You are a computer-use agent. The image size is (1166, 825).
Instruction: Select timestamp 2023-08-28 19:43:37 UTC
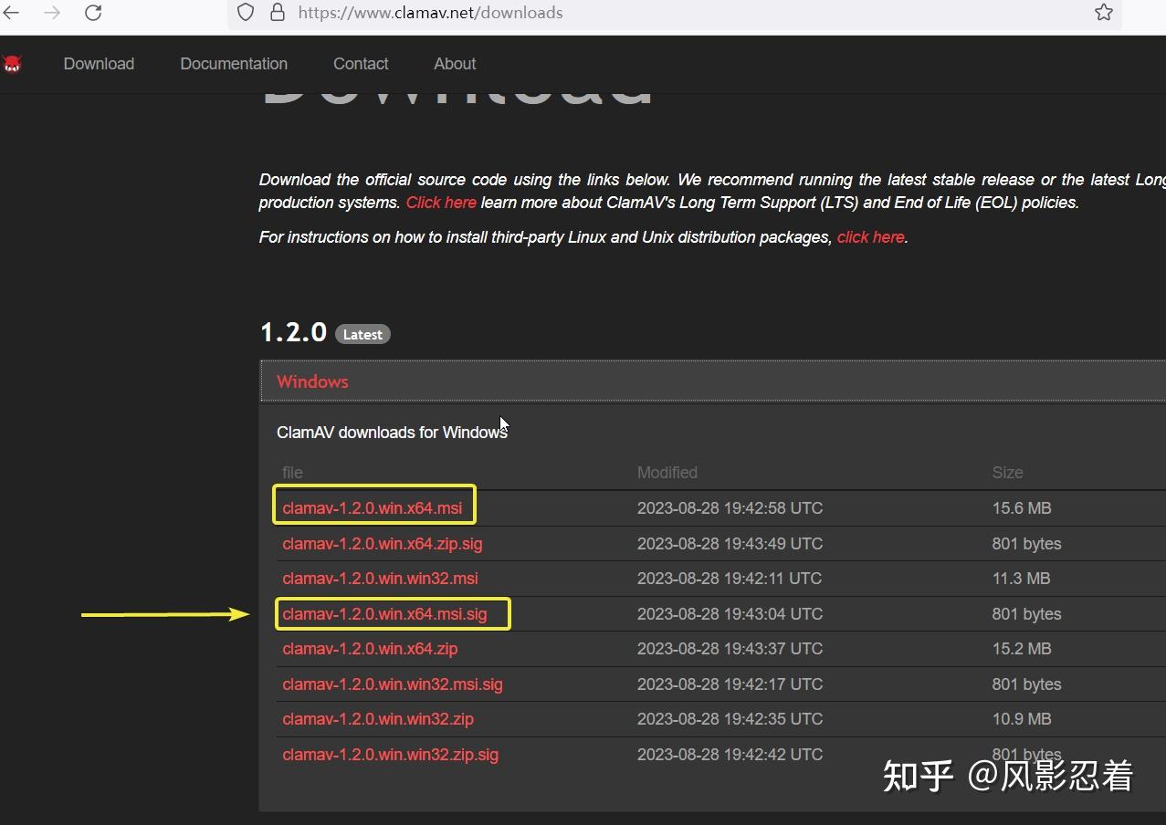pos(730,649)
